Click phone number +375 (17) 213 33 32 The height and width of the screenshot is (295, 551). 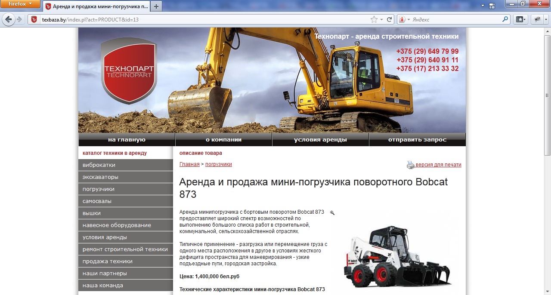tap(427, 68)
